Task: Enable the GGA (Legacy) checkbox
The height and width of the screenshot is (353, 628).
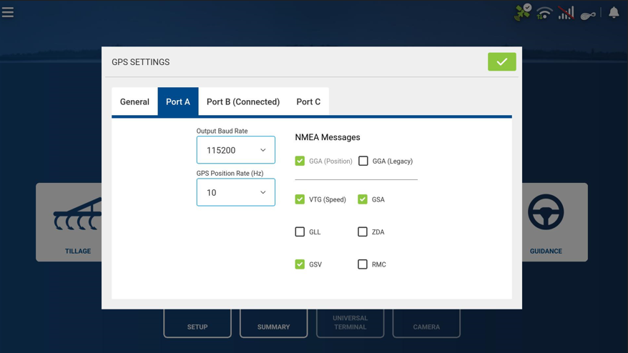Action: 363,161
